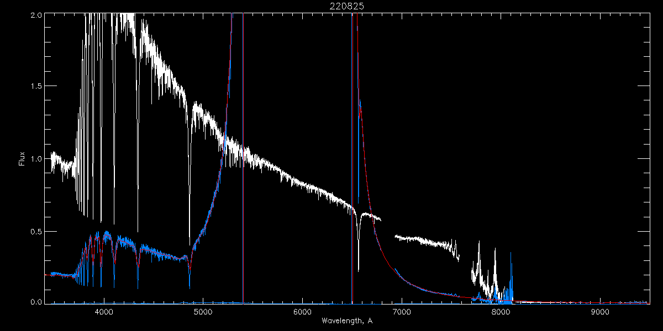Click the 0.5 y-axis tick label
Viewport: 663px width, 331px height.
34,231
